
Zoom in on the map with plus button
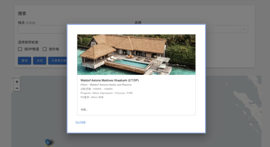pos(17,82)
